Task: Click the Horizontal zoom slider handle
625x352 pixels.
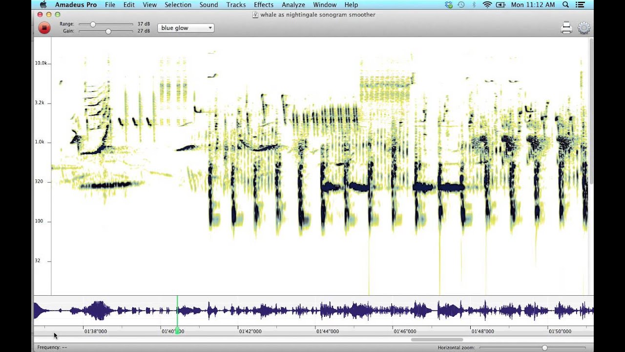Action: (544, 348)
